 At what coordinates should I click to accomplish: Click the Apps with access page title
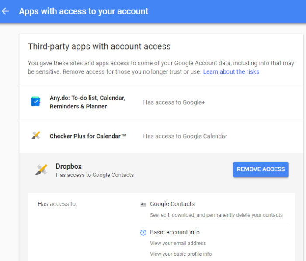[x=83, y=11]
